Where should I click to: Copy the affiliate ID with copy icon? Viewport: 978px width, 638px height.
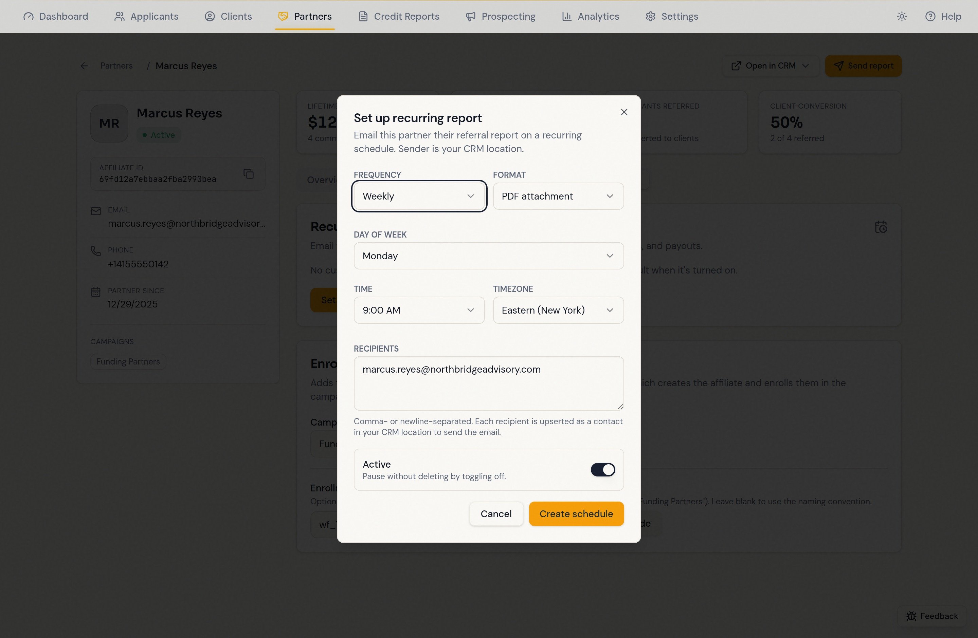point(249,174)
